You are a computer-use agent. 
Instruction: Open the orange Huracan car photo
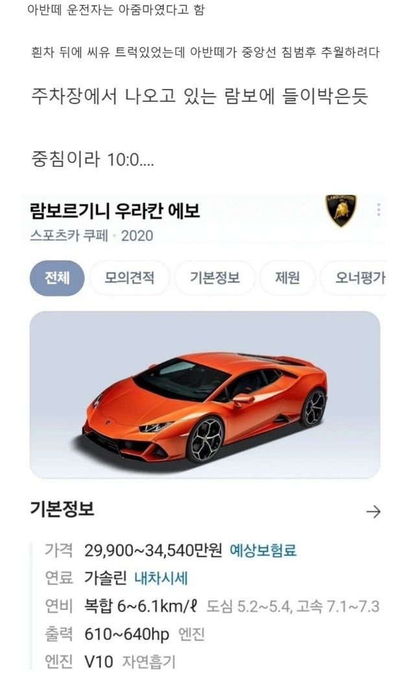tap(205, 395)
